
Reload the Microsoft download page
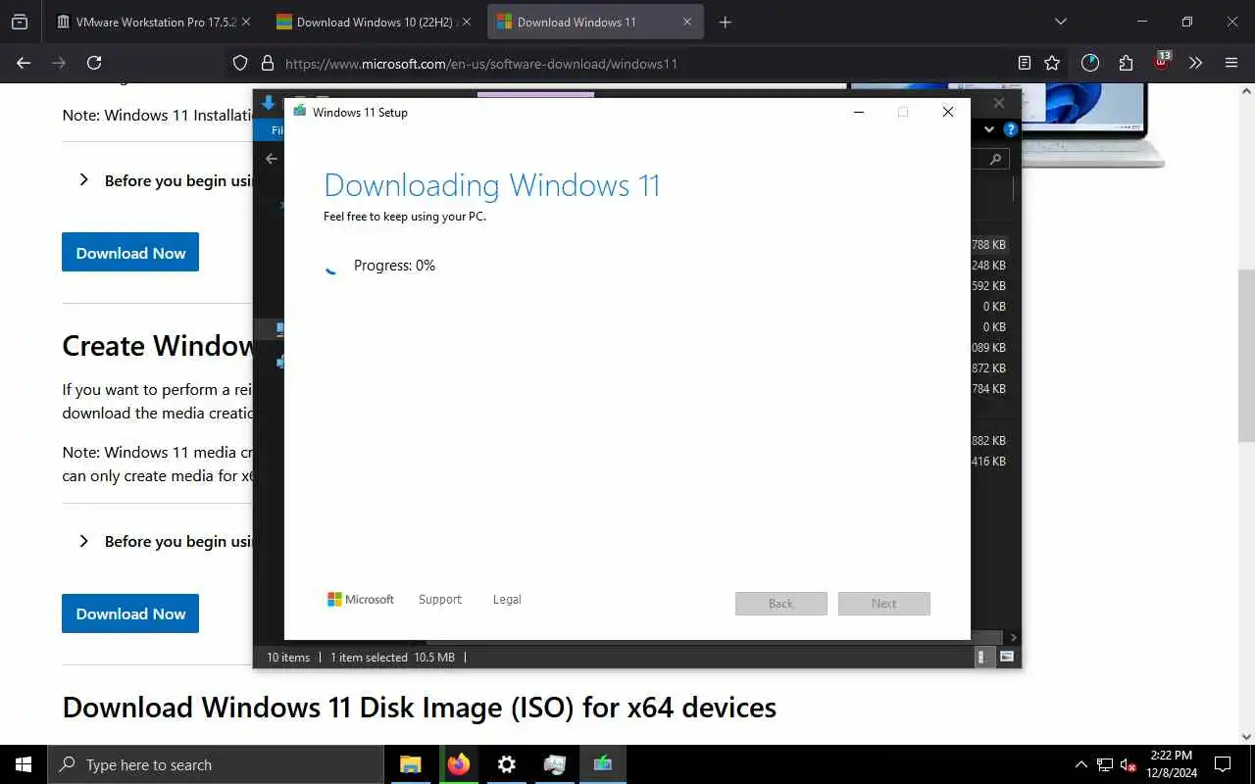pyautogui.click(x=94, y=63)
